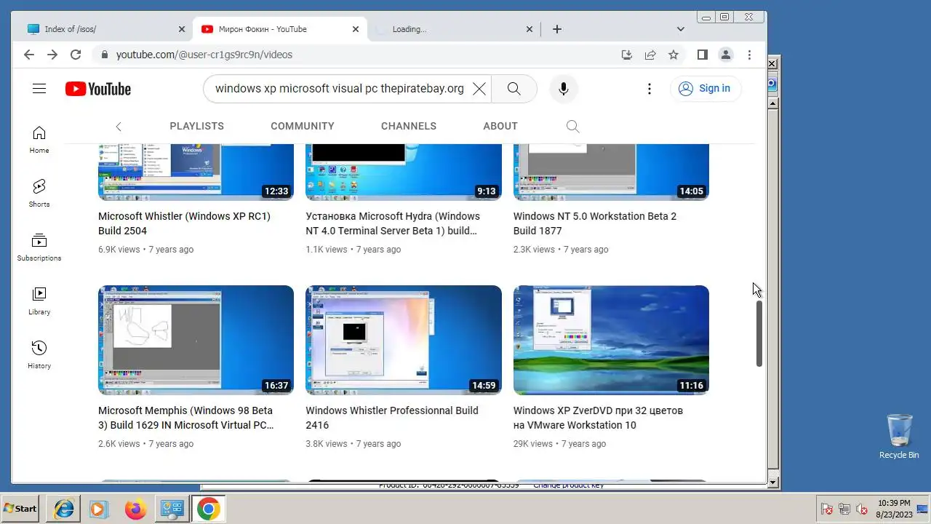
Task: Open Windows NT 5.0 Workstation Beta 2 title
Action: pyautogui.click(x=595, y=223)
